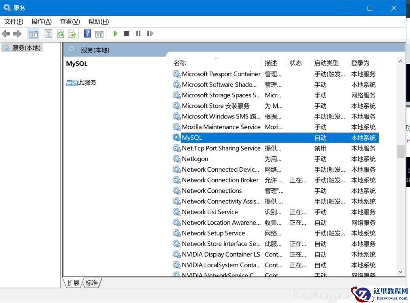
Task: Click the Refresh toolbar icon
Action: tap(61, 34)
